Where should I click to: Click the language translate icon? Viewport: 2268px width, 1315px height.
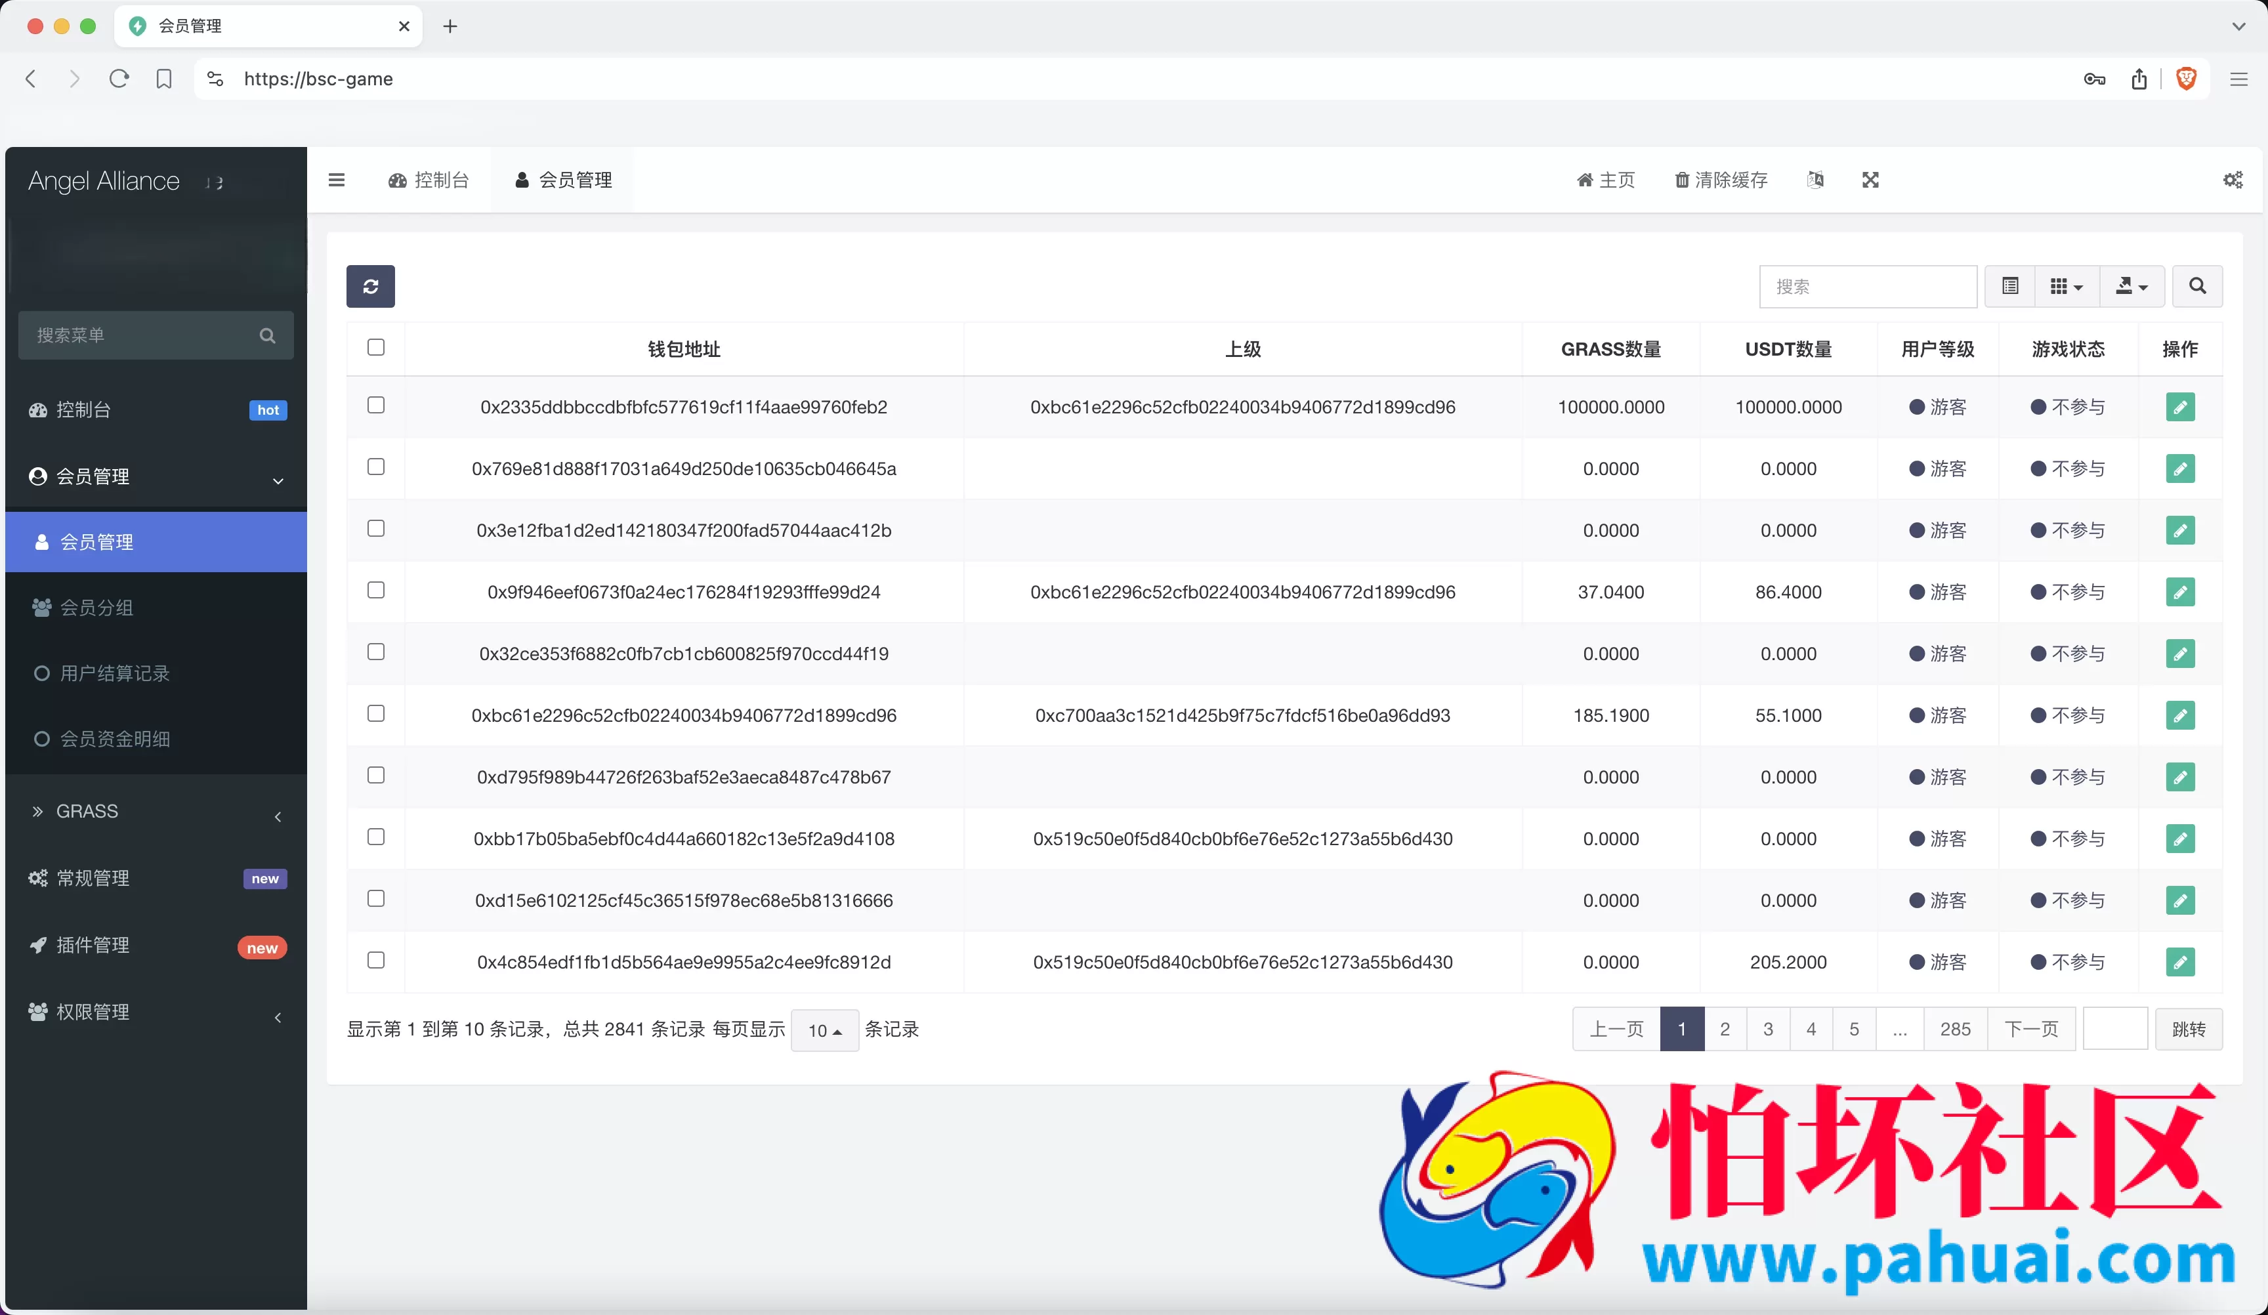point(1815,180)
